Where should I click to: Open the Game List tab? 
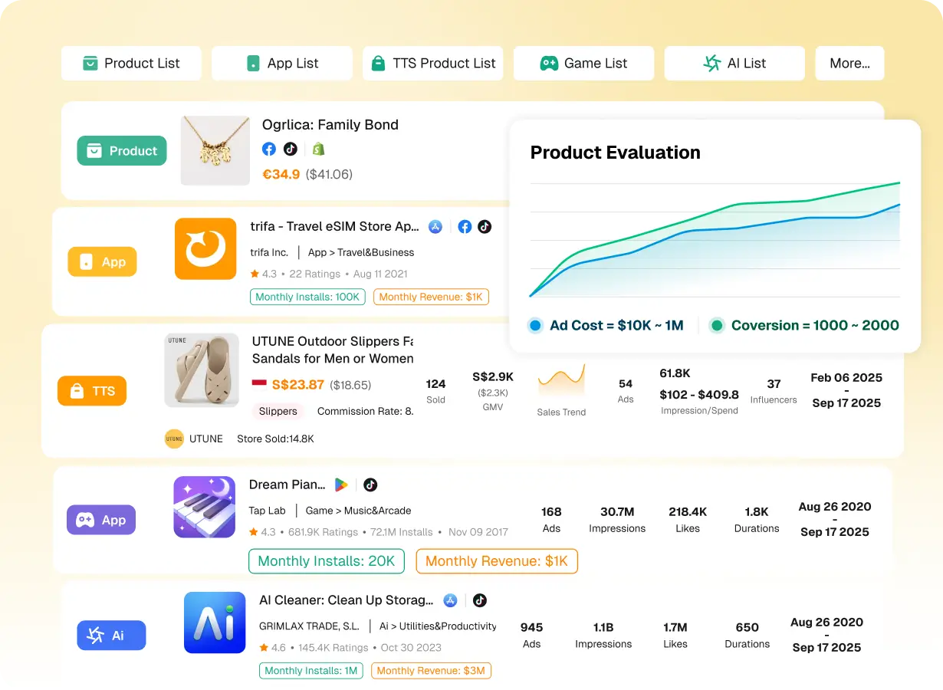(x=583, y=64)
